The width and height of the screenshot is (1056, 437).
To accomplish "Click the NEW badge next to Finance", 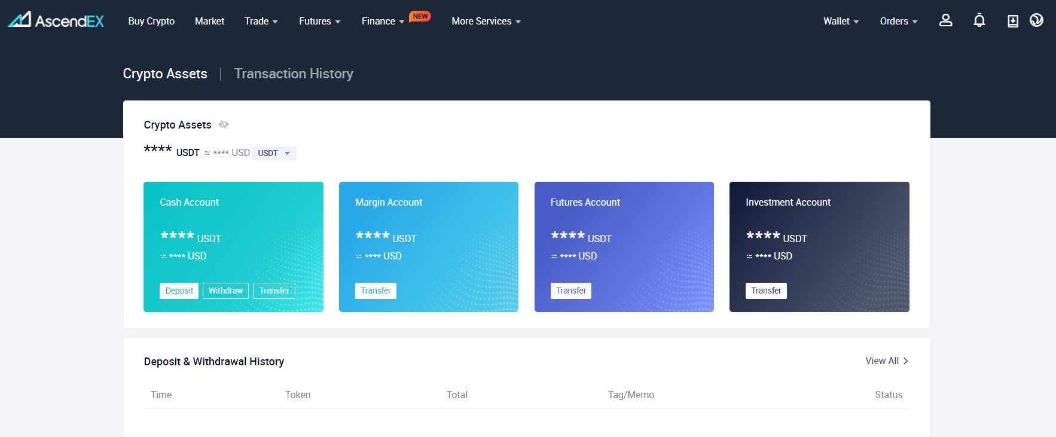I will coord(420,16).
